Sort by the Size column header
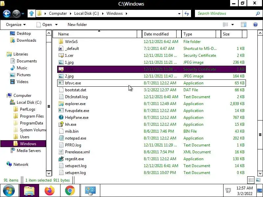 point(231,34)
